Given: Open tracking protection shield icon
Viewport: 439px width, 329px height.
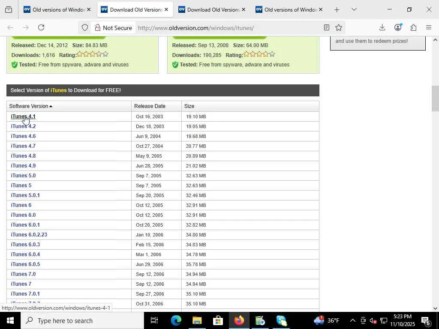Looking at the screenshot, I should tap(85, 27).
